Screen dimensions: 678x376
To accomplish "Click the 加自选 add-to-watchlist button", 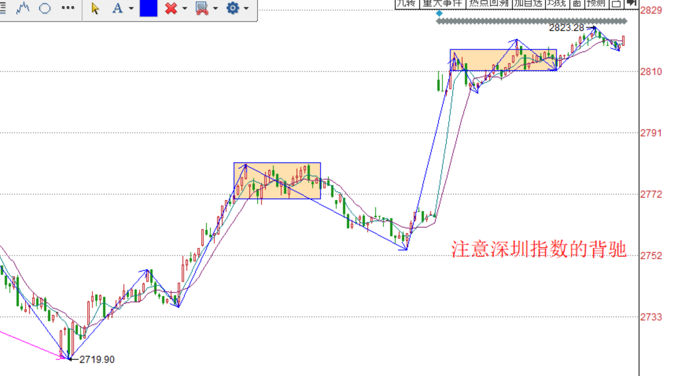I will (x=528, y=3).
